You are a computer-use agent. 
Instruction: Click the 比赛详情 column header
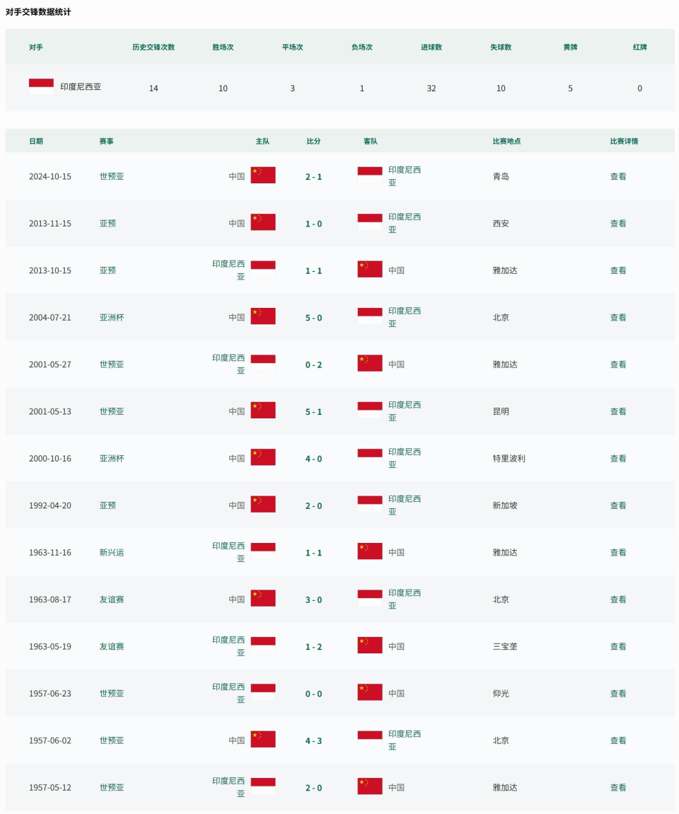[624, 141]
